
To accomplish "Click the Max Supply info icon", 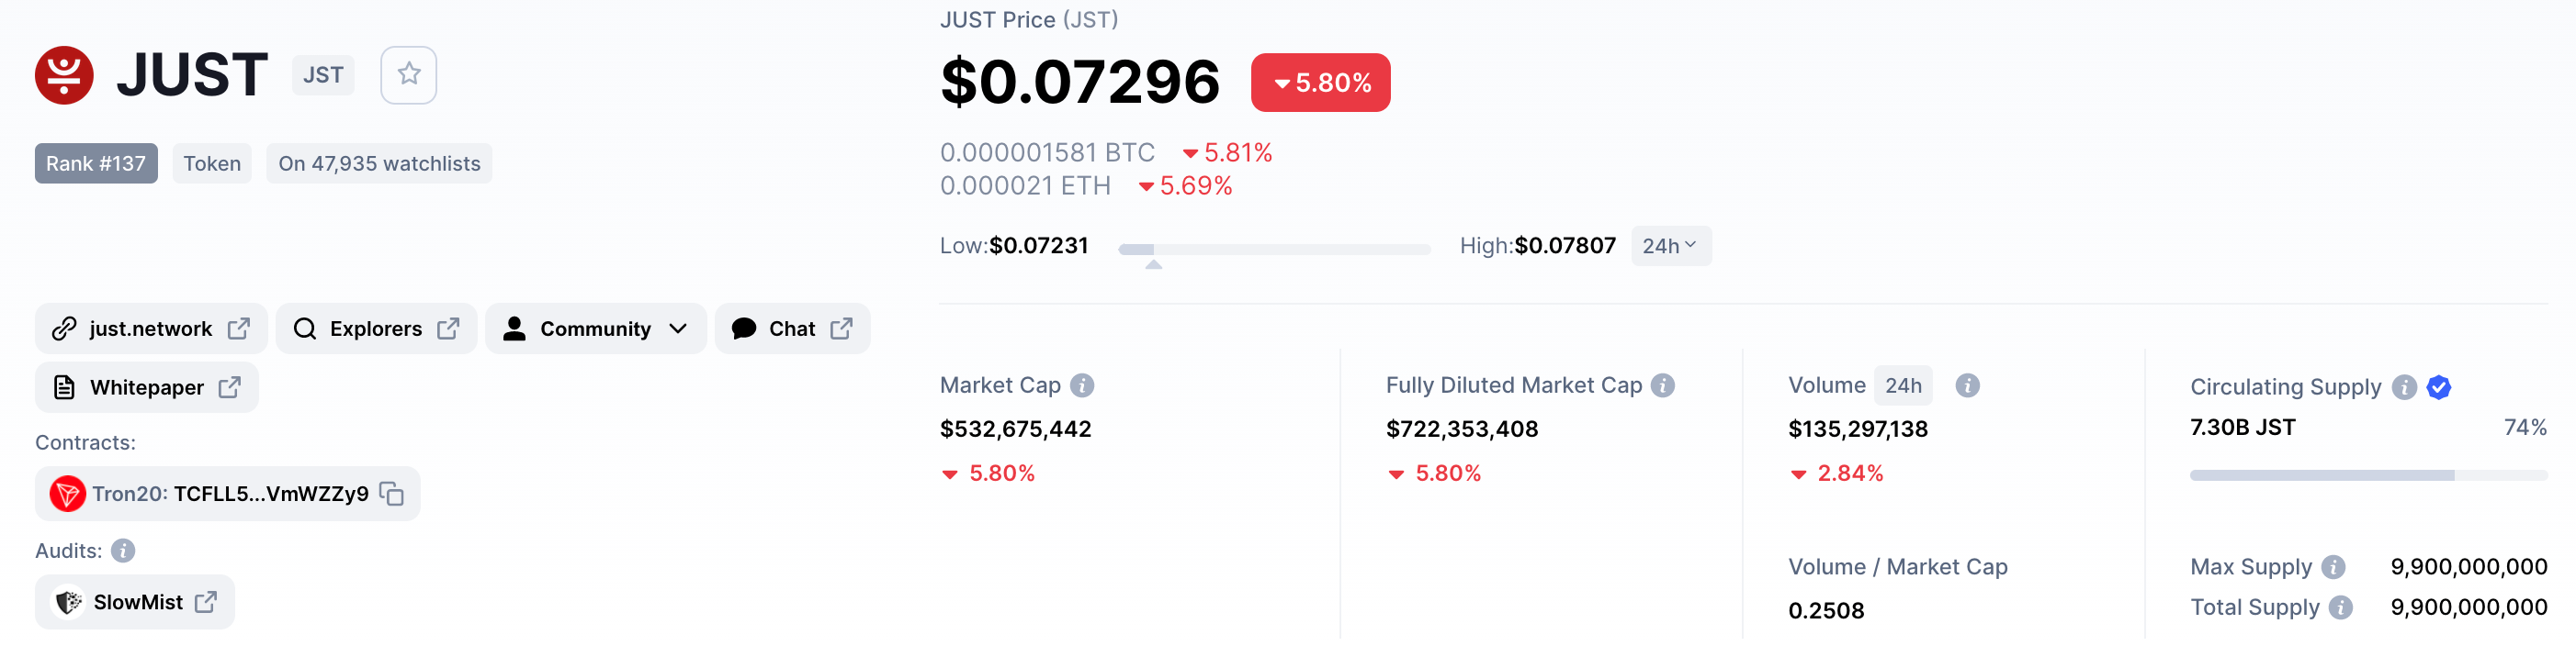I will point(2333,567).
